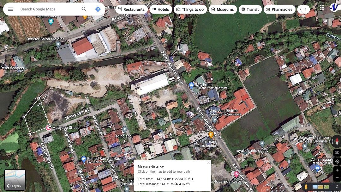Image resolution: width=341 pixels, height=192 pixels.
Task: Expand the imagery carousel with the up chevrons
Action: [337, 187]
